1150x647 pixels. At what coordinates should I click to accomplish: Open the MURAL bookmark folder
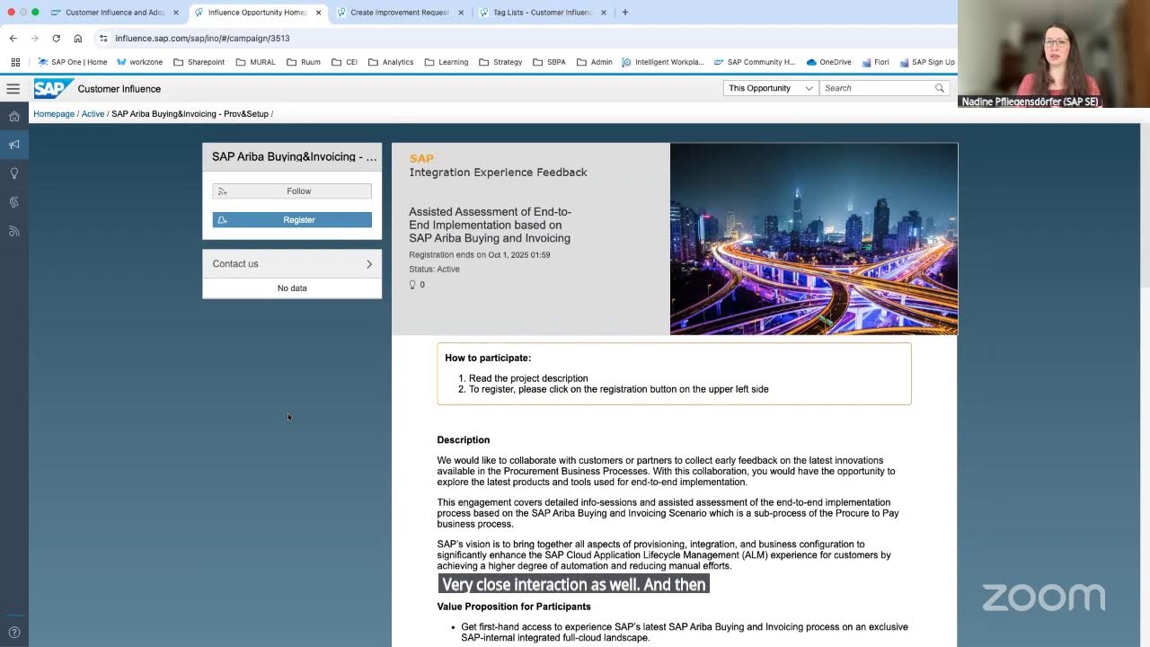pos(255,62)
